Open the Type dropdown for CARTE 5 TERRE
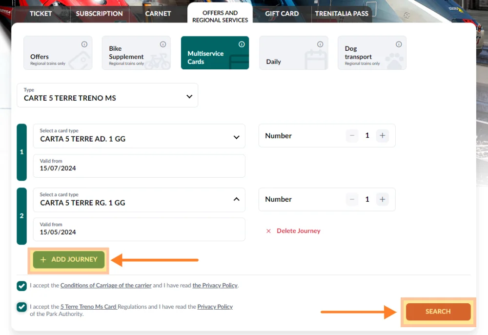Image resolution: width=488 pixels, height=335 pixels. 107,95
